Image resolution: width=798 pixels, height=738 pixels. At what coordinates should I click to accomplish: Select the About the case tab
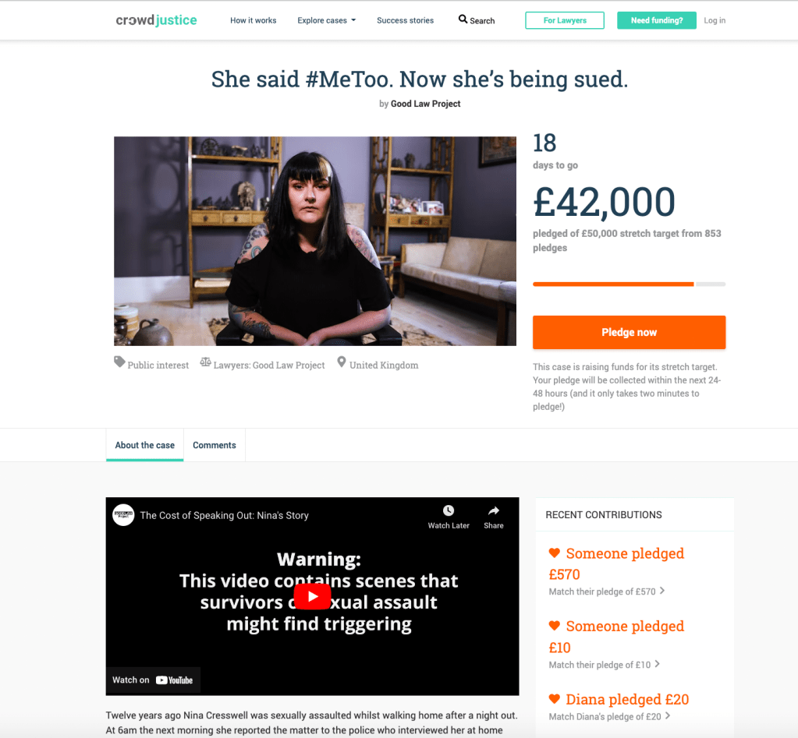click(144, 445)
